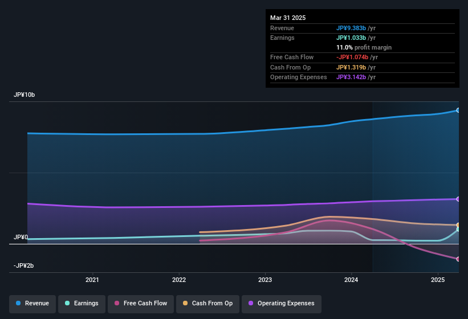Click the JP¥10b y-axis label
The height and width of the screenshot is (319, 468).
point(24,95)
